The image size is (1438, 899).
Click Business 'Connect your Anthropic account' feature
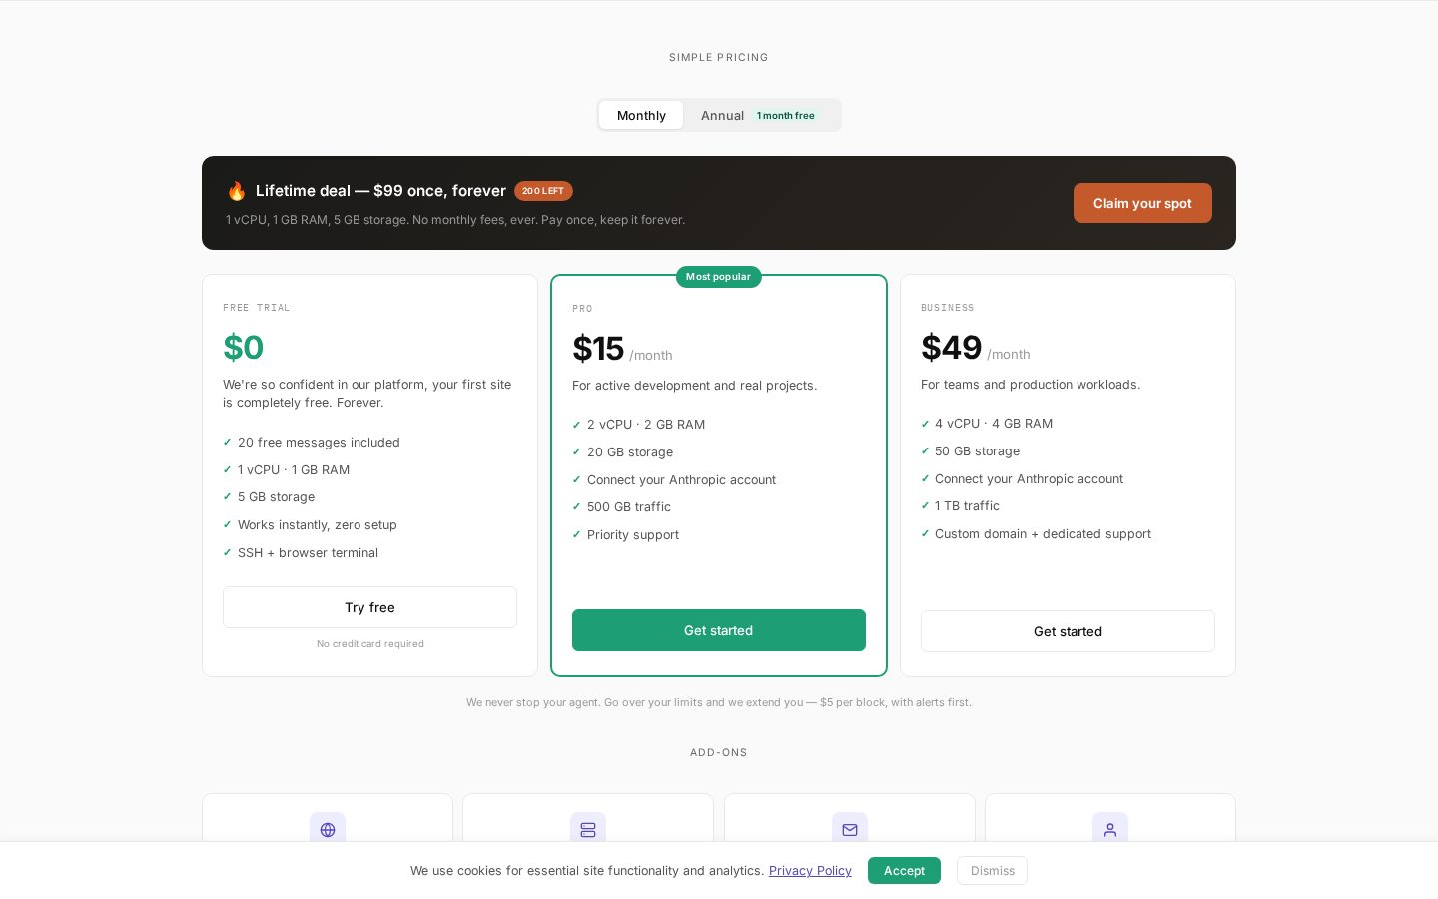point(1029,478)
